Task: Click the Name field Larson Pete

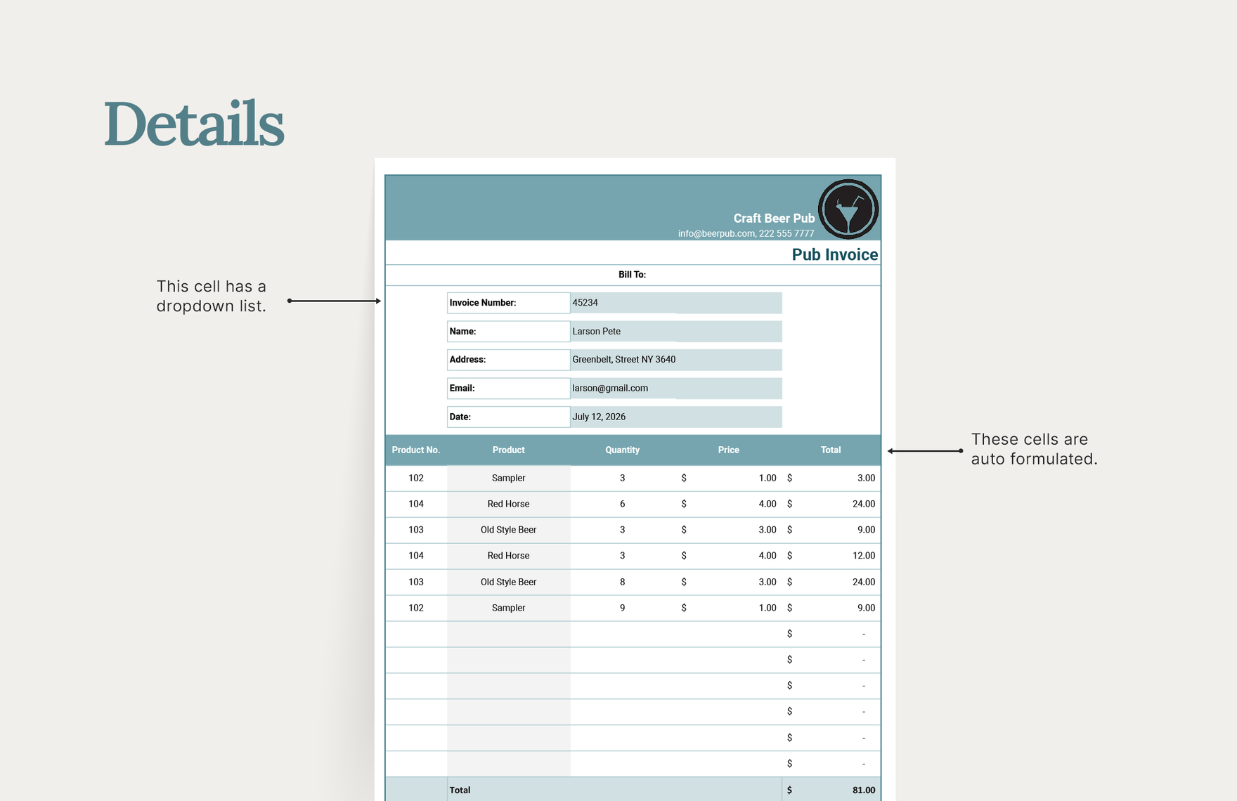Action: 676,332
